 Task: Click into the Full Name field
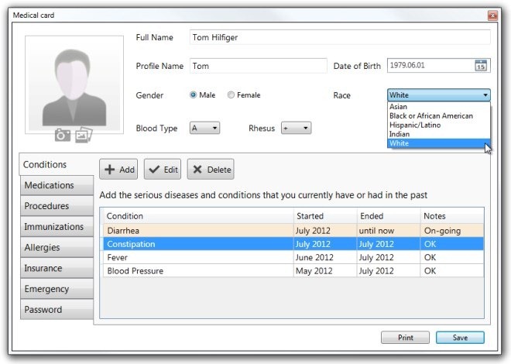[340, 37]
